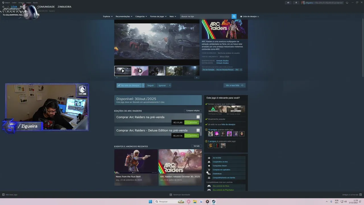
Task: Click the first friend avatar wanting this game
Action: 210,134
